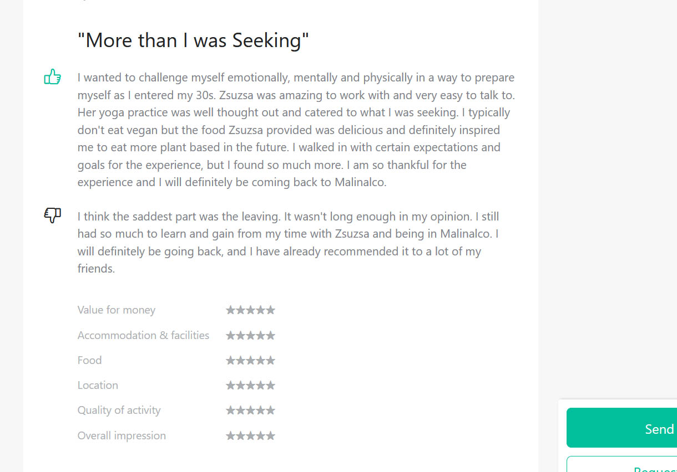Click the word Malinalco ending the first paragraph

[x=361, y=182]
